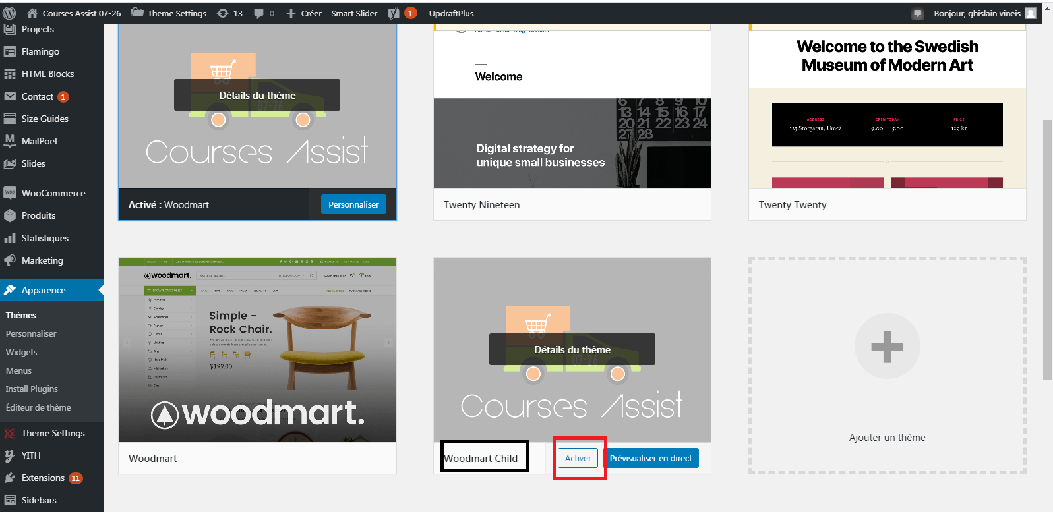Open the Twenty Twenty theme screenshot

[x=888, y=107]
